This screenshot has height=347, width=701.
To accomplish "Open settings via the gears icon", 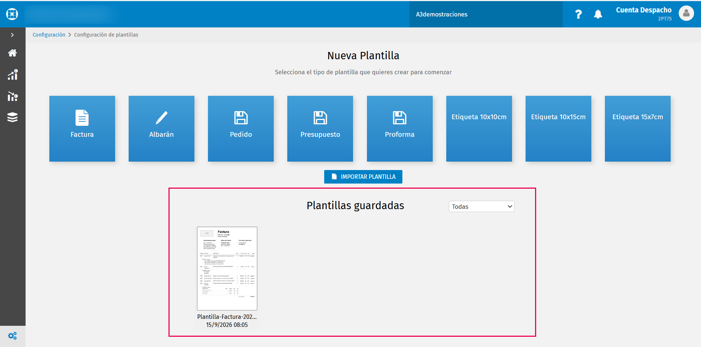I will (12, 336).
